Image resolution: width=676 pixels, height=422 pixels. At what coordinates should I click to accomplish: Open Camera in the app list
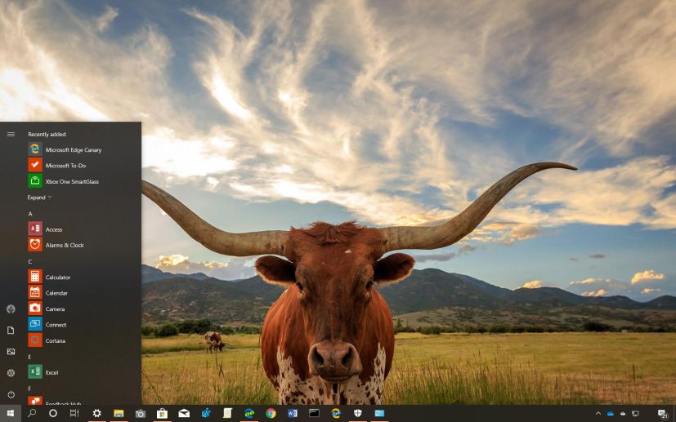[56, 309]
